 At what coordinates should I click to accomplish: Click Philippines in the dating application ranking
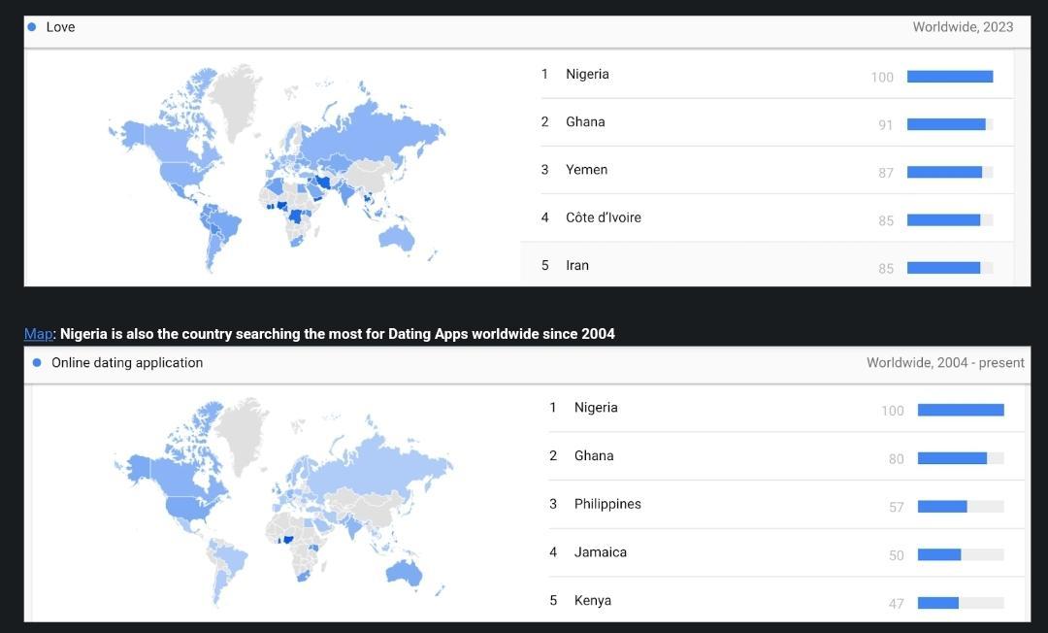(x=607, y=504)
